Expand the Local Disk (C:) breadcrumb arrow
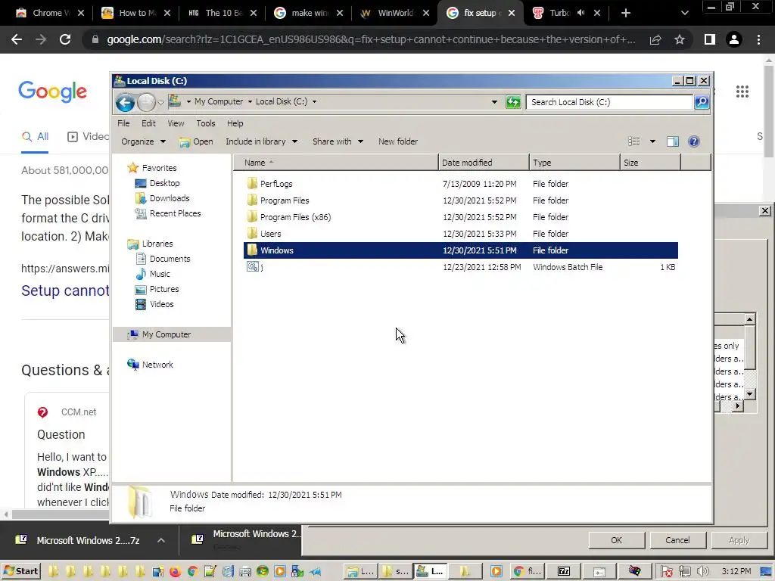This screenshot has height=581, width=775. [314, 102]
